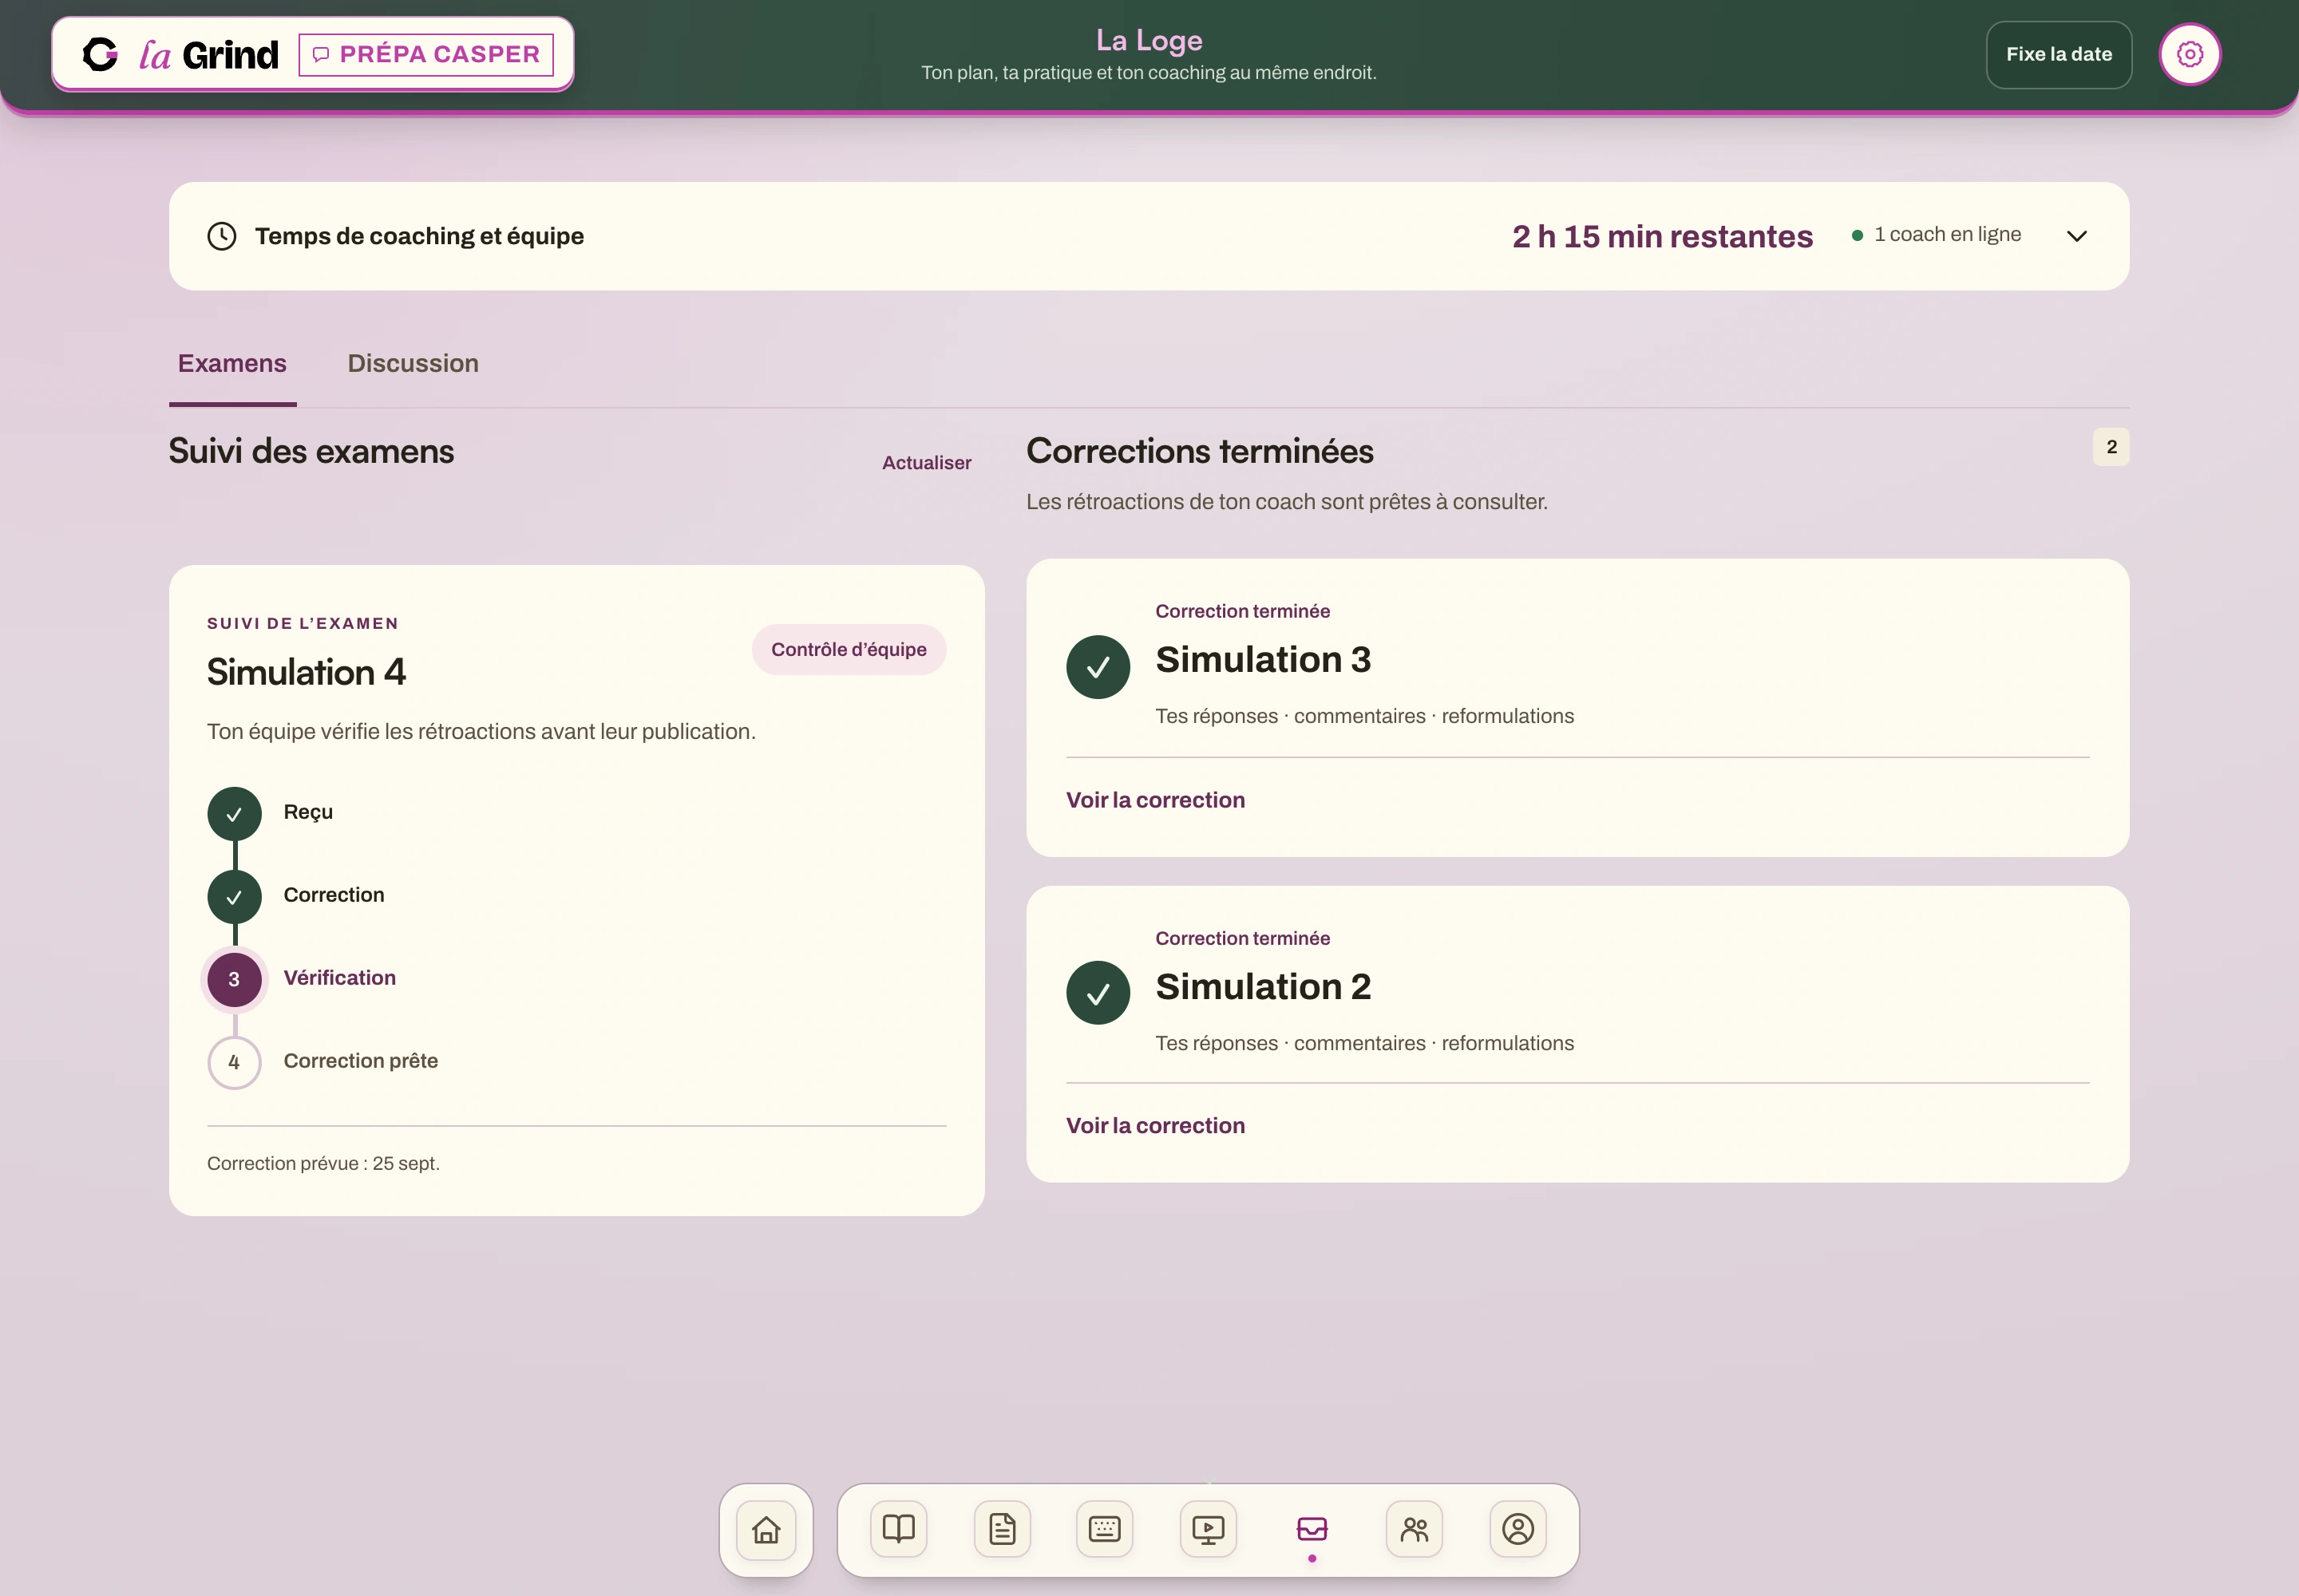Image resolution: width=2299 pixels, height=1596 pixels.
Task: Click Correction prévue : 25 sept. text
Action: pyautogui.click(x=323, y=1163)
